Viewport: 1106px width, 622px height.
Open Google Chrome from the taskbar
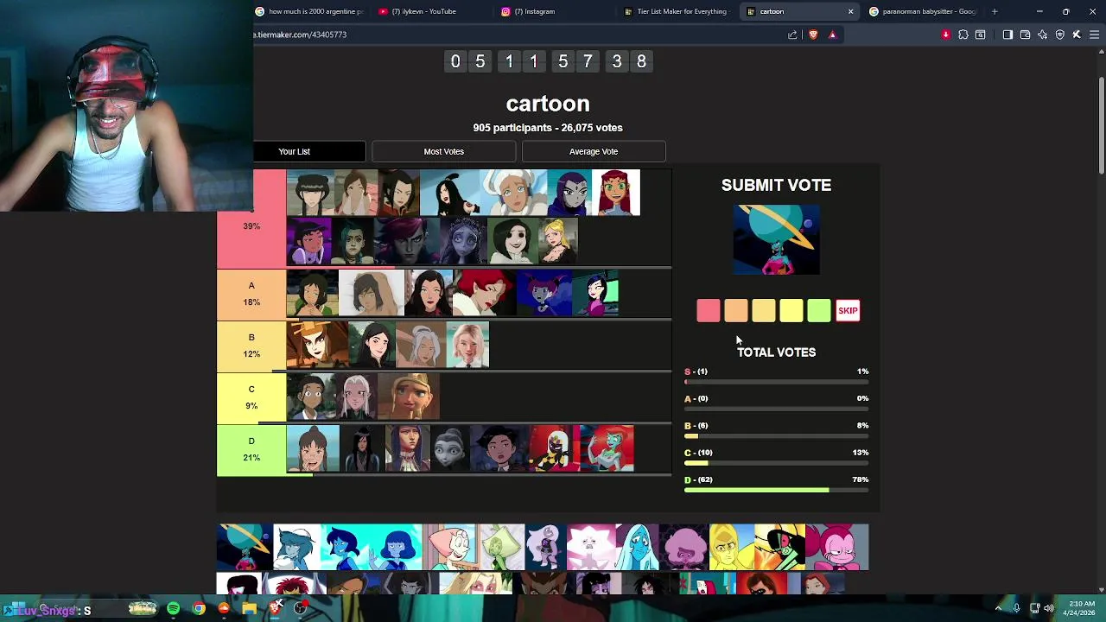pos(199,609)
